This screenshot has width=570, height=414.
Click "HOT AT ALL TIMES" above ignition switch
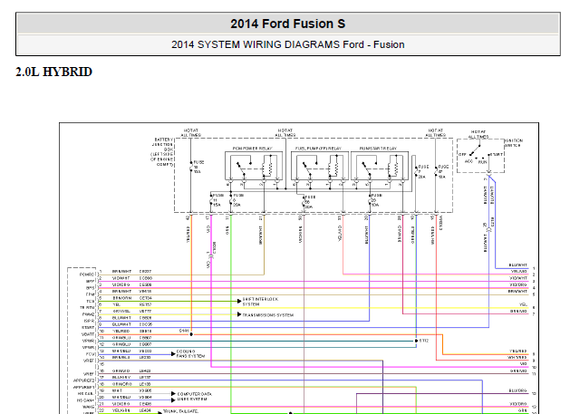[x=478, y=134]
